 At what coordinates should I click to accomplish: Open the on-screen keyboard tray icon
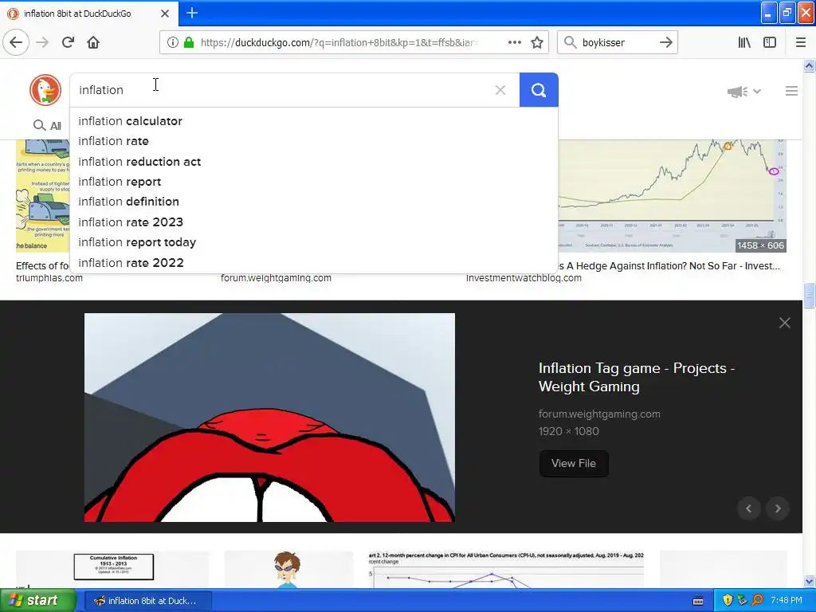click(x=698, y=601)
